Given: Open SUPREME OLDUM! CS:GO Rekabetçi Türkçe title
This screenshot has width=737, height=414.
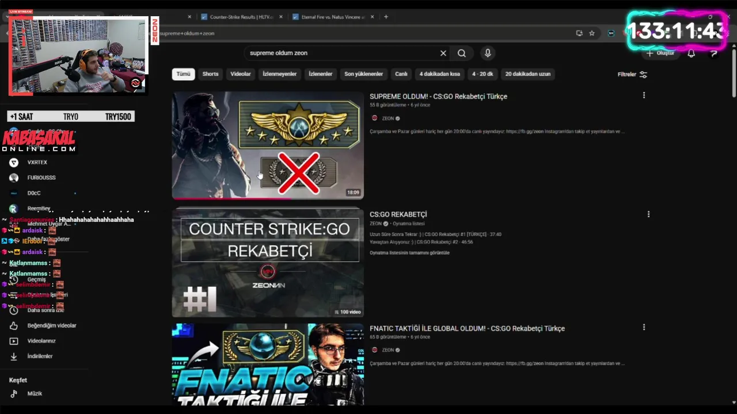Looking at the screenshot, I should click(438, 97).
